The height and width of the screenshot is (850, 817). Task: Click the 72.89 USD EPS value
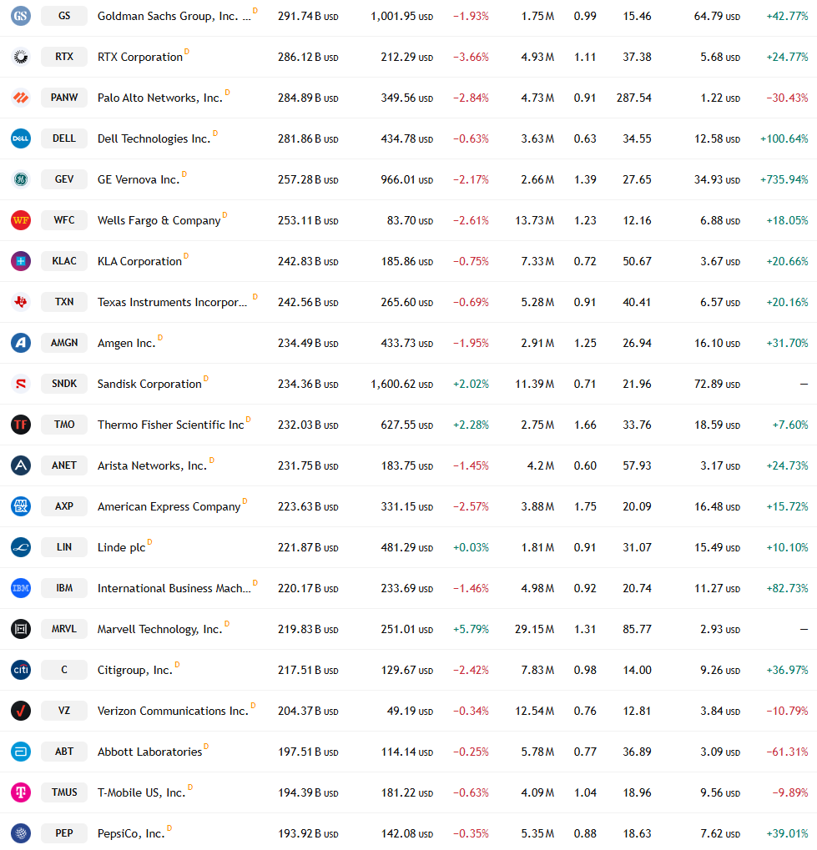717,384
